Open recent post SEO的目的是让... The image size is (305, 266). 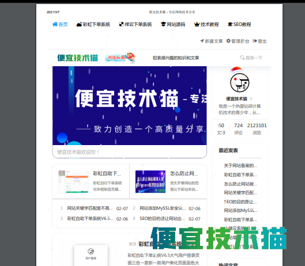point(240,202)
